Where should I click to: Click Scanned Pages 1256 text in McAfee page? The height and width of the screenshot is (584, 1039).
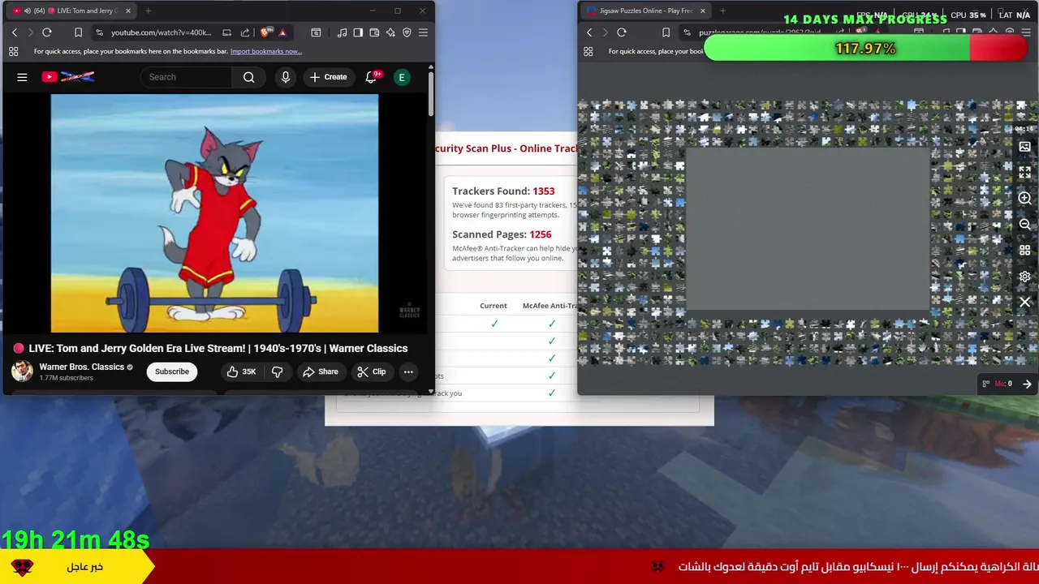(x=502, y=234)
